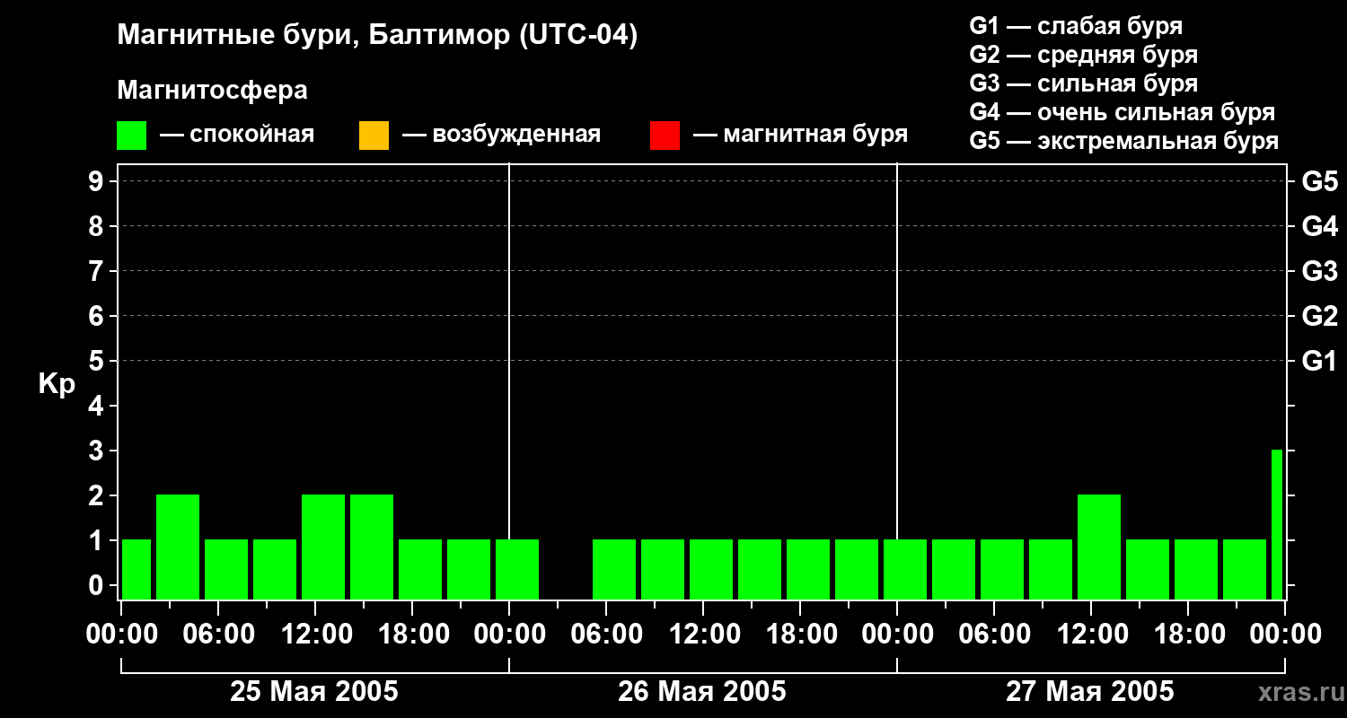
Task: Select the chart title 'Магнитные бури, Балтимор (UTC-04)'
Action: tap(377, 36)
